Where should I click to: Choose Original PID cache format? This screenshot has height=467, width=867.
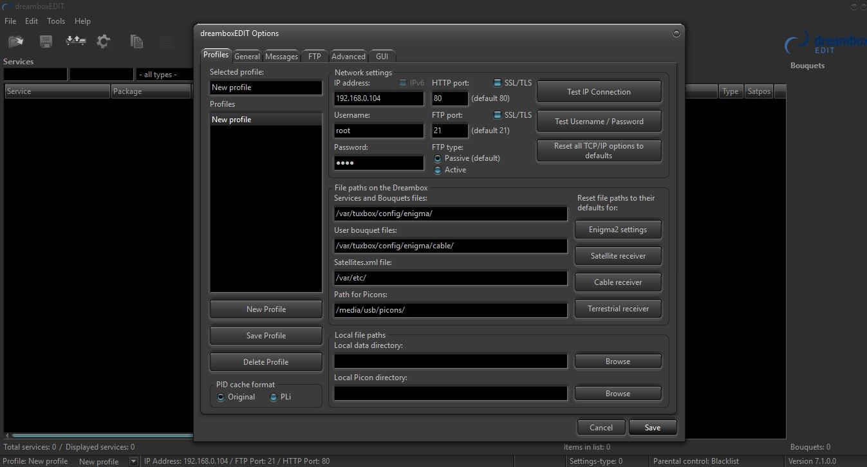221,397
